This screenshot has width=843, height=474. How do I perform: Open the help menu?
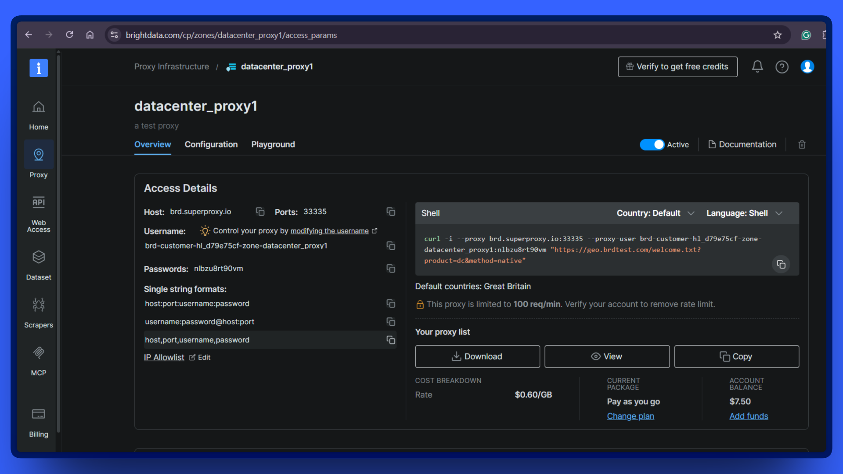tap(782, 67)
